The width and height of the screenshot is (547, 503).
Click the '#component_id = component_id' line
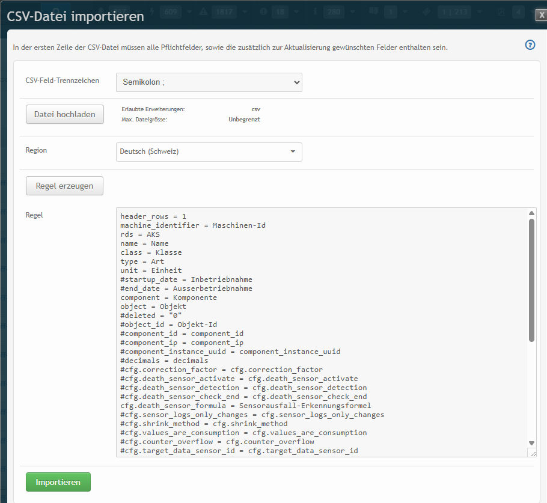coord(182,334)
